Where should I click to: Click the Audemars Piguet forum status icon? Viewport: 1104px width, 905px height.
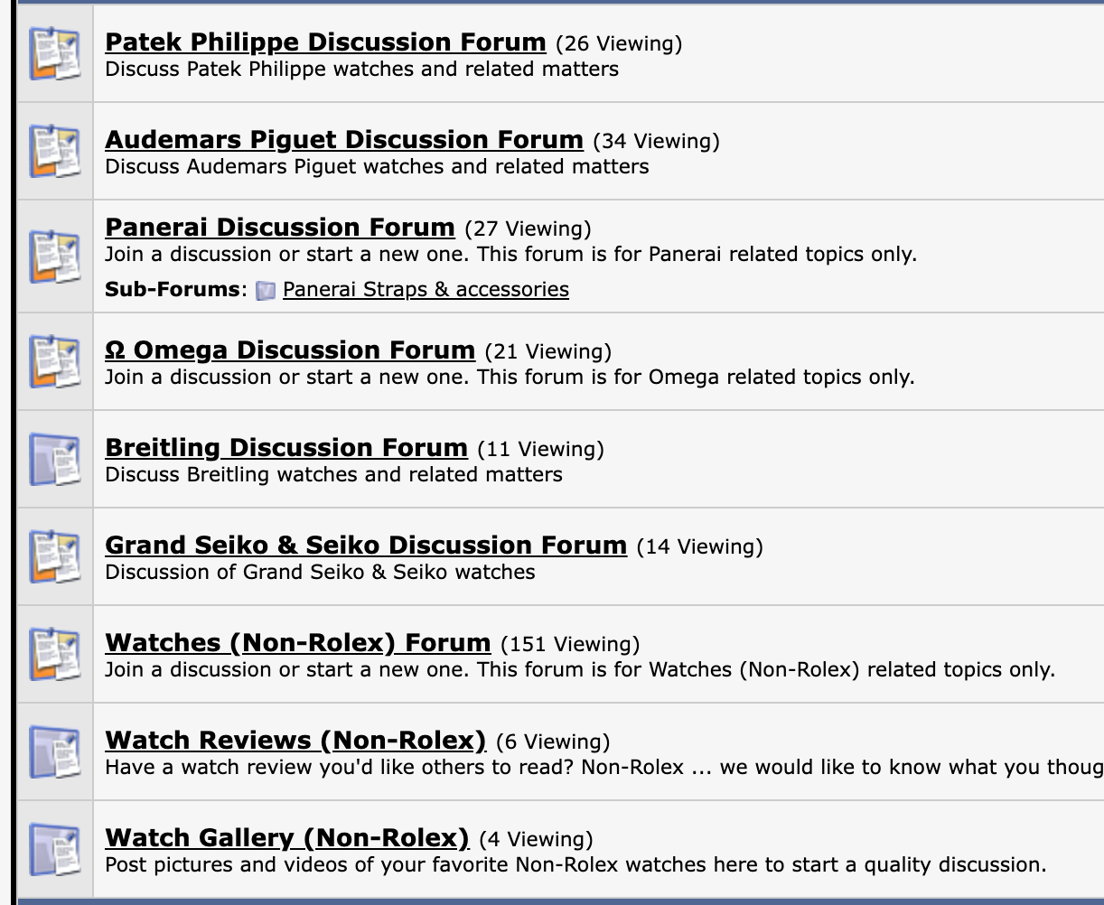coord(54,151)
